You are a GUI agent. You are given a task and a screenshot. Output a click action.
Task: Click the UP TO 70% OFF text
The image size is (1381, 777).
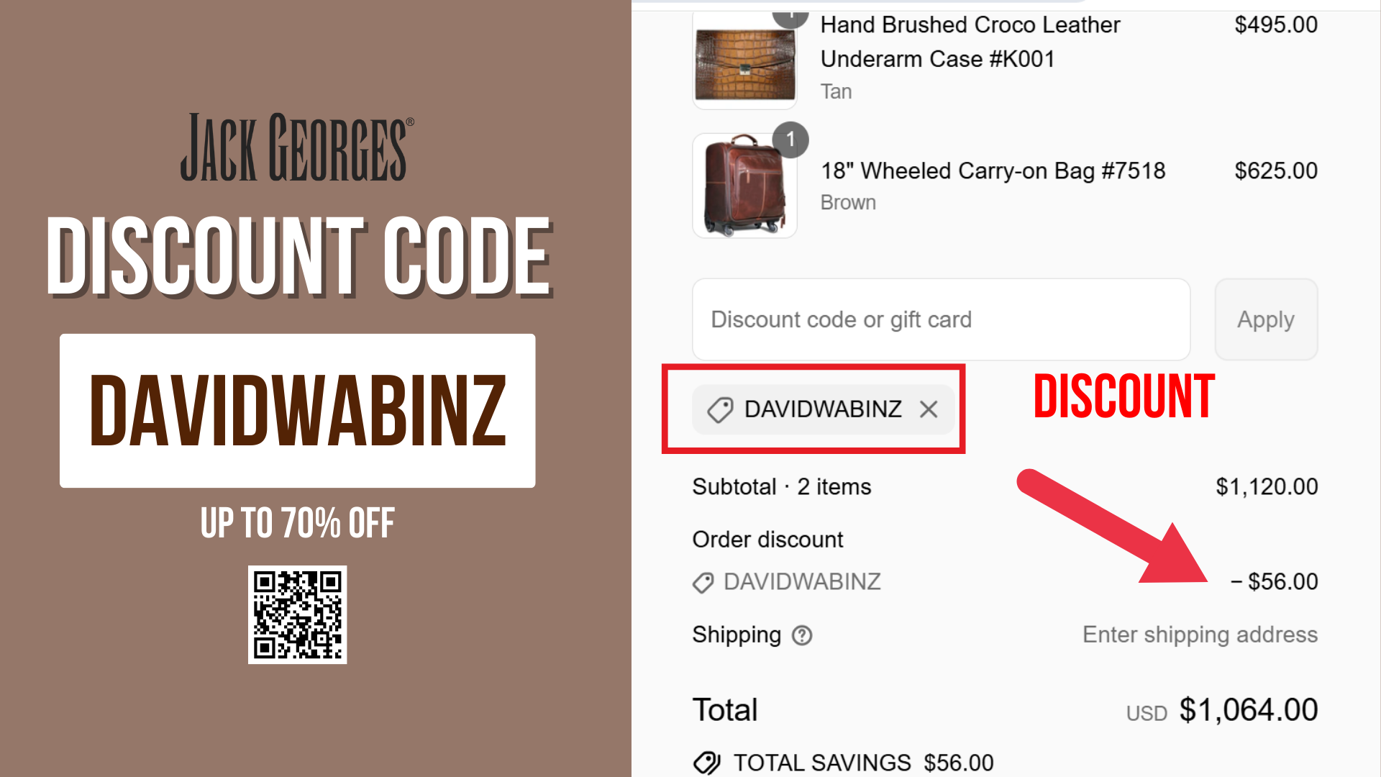[297, 523]
